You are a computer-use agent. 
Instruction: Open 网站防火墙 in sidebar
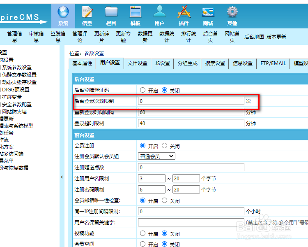pos(14,112)
